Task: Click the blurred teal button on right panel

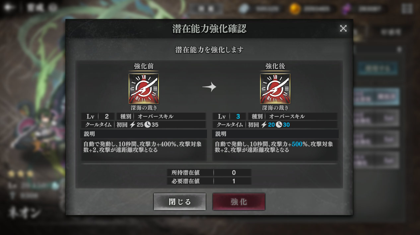Action: point(378,69)
